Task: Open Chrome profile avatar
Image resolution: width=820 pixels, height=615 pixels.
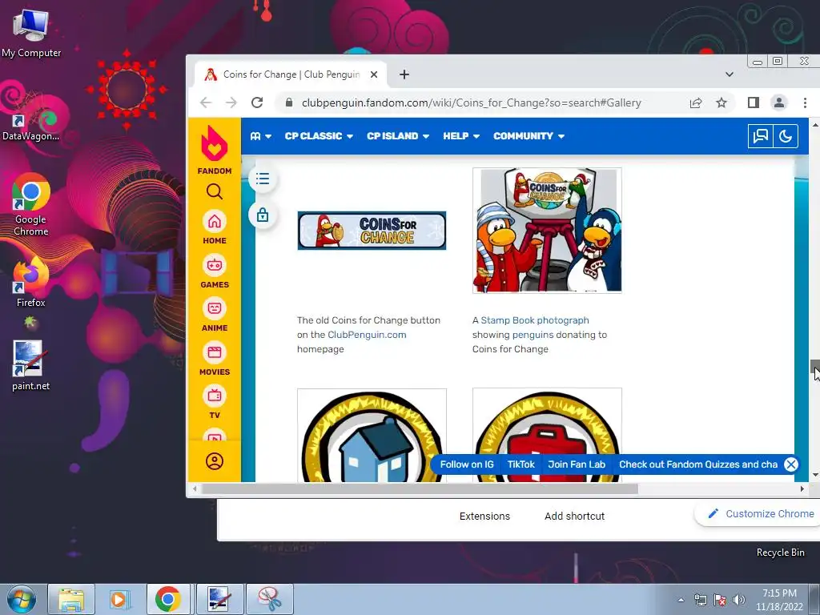Action: click(x=778, y=102)
